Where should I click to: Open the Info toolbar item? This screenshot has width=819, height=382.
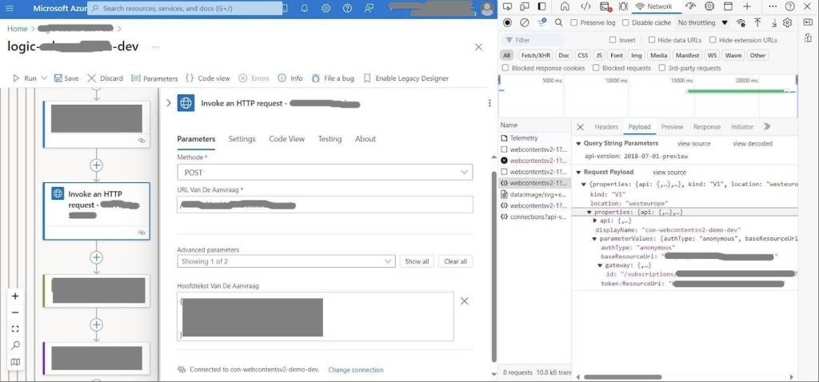290,78
